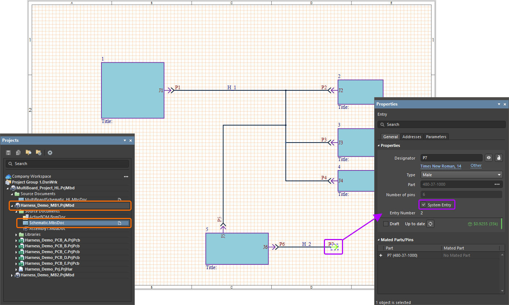Click the folder with gear icon in Projects toolbar
This screenshot has width=509, height=305.
pos(38,153)
